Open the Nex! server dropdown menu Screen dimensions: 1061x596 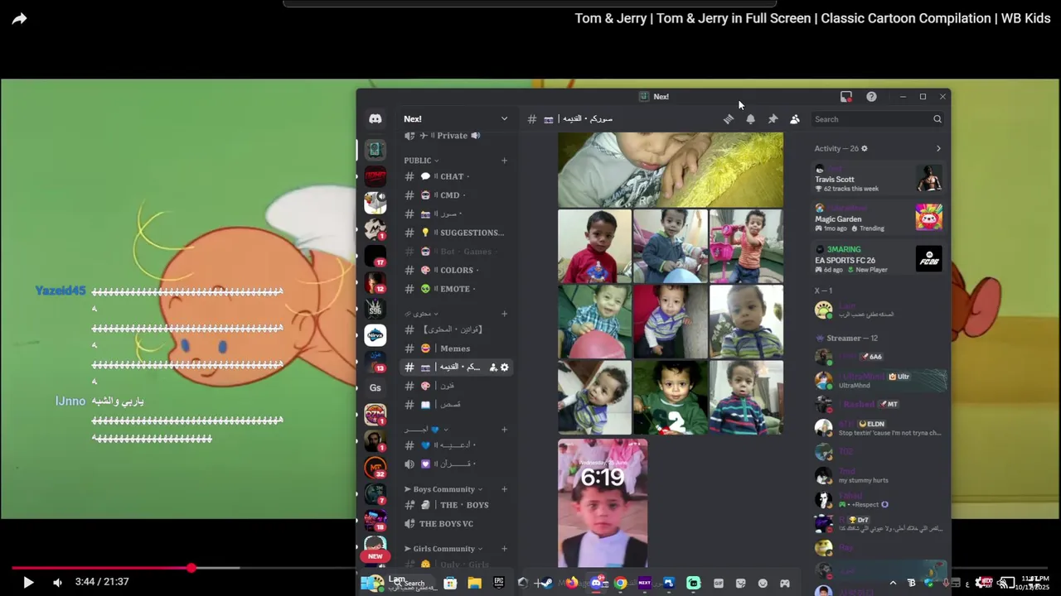pyautogui.click(x=456, y=119)
